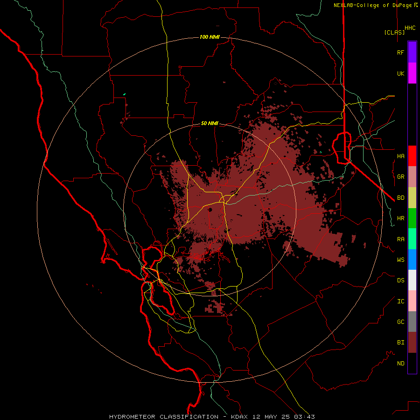The height and width of the screenshot is (420, 420).
Task: Click the DS white legend swatch
Action: [412, 280]
